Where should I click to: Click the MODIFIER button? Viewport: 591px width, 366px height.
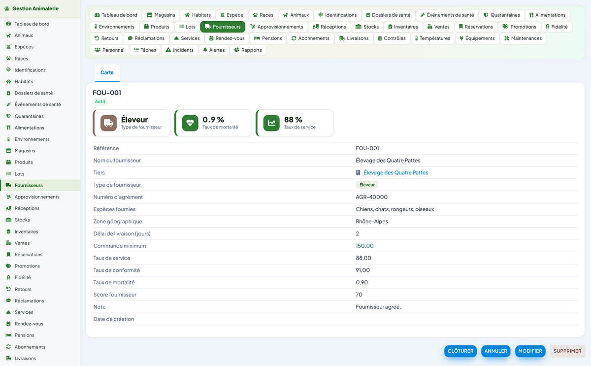pyautogui.click(x=530, y=351)
